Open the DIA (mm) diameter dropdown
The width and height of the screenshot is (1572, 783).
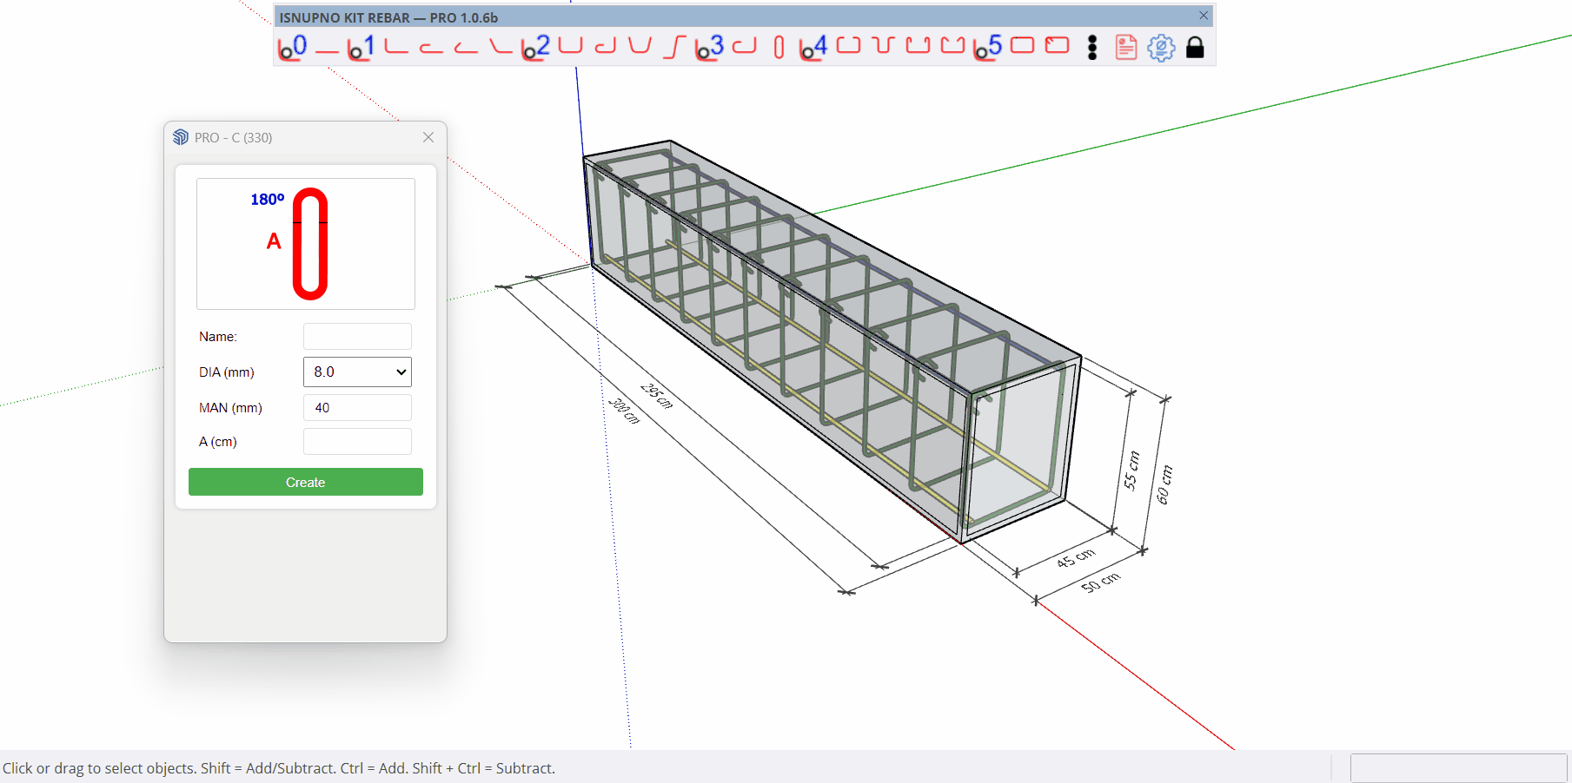coord(357,372)
